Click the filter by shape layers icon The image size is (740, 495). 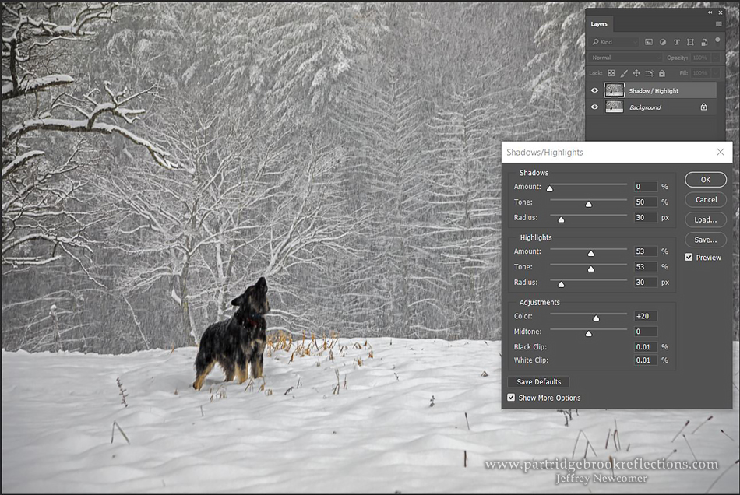(x=690, y=42)
